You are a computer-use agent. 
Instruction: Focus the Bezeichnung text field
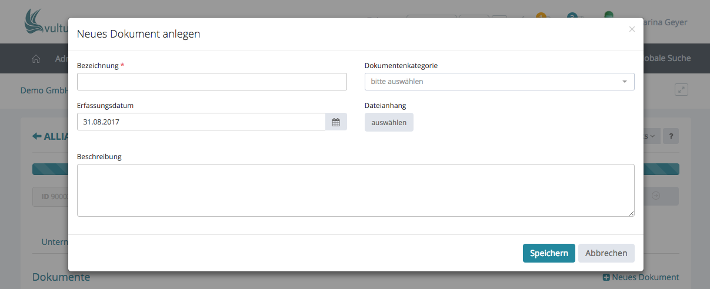tap(212, 82)
